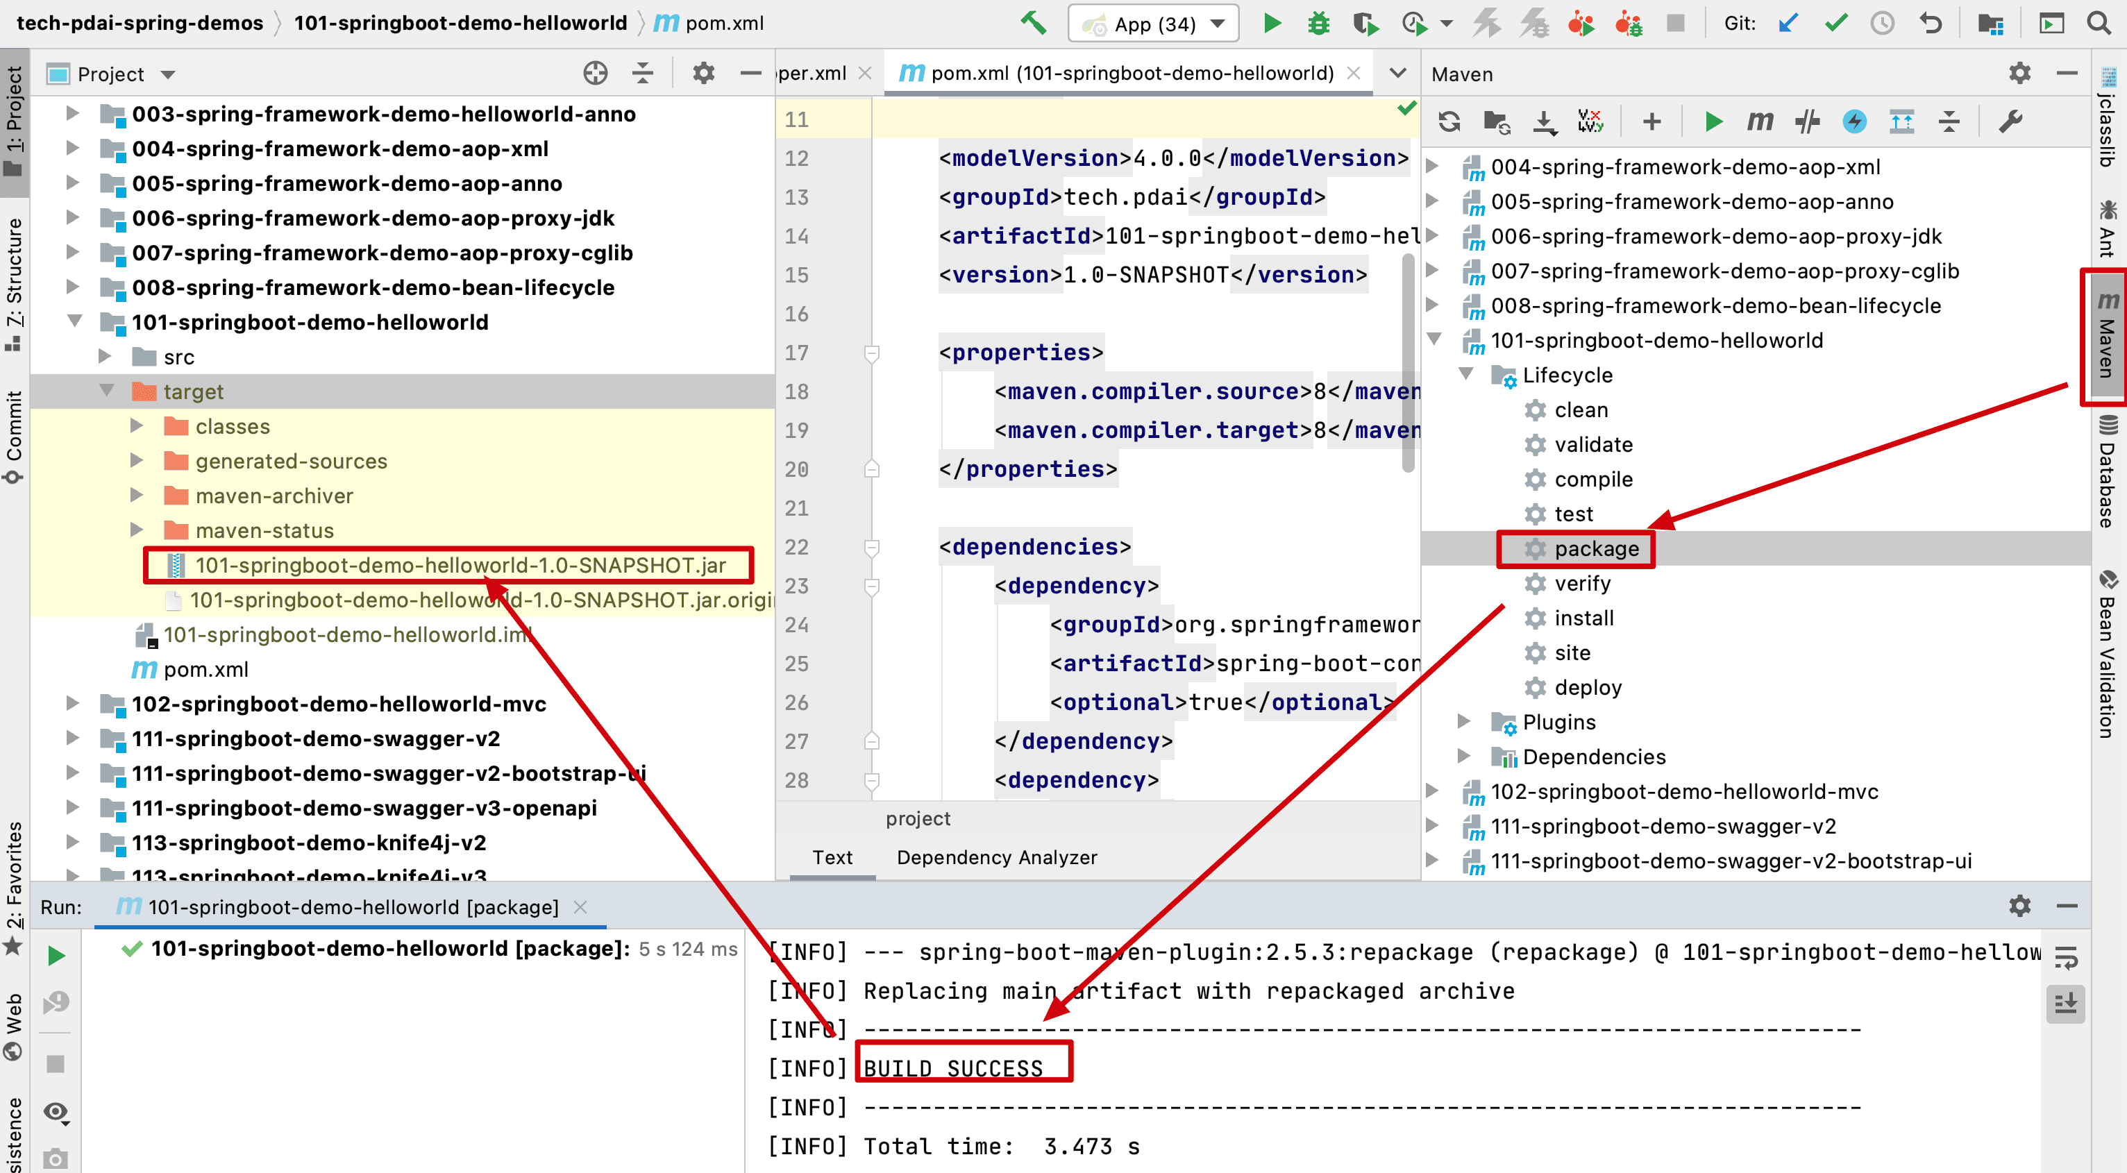Image resolution: width=2127 pixels, height=1173 pixels.
Task: Run the install lifecycle goal
Action: pyautogui.click(x=1583, y=618)
